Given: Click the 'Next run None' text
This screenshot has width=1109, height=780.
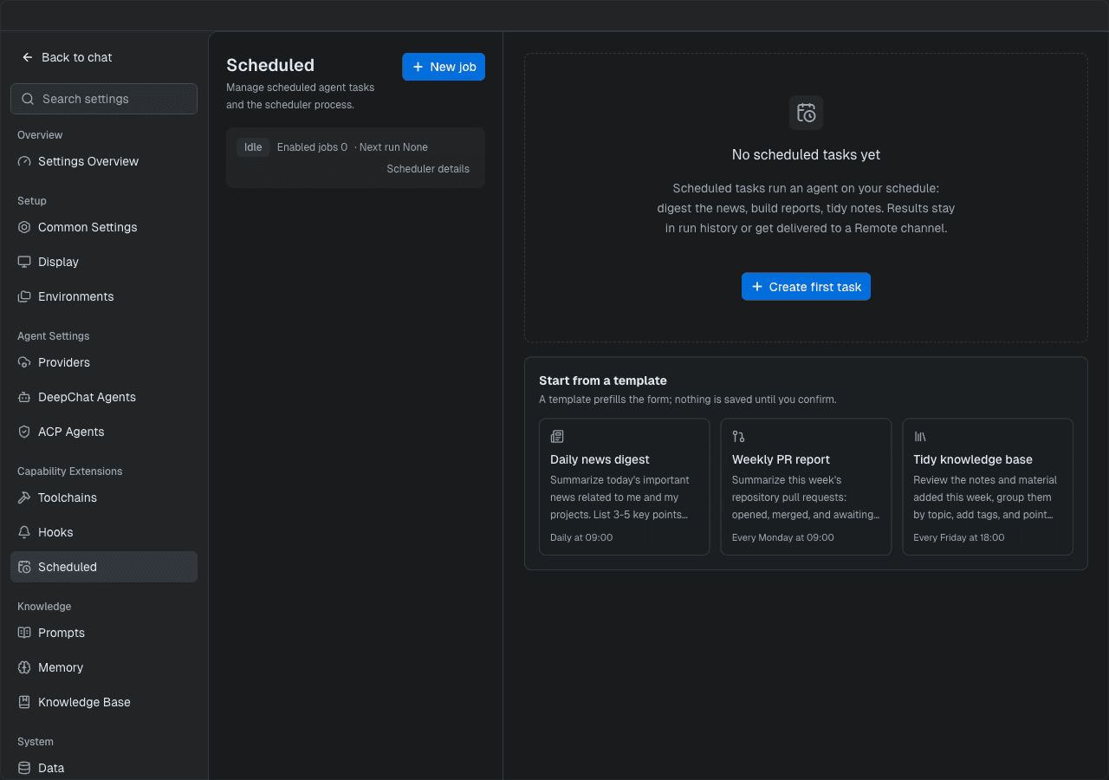Looking at the screenshot, I should pos(393,147).
